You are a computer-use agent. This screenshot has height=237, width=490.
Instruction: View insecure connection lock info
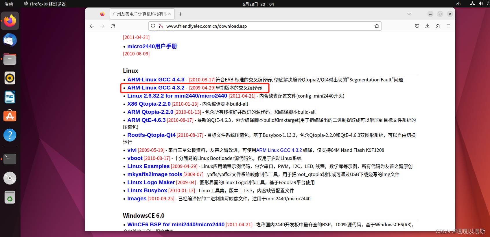click(161, 26)
